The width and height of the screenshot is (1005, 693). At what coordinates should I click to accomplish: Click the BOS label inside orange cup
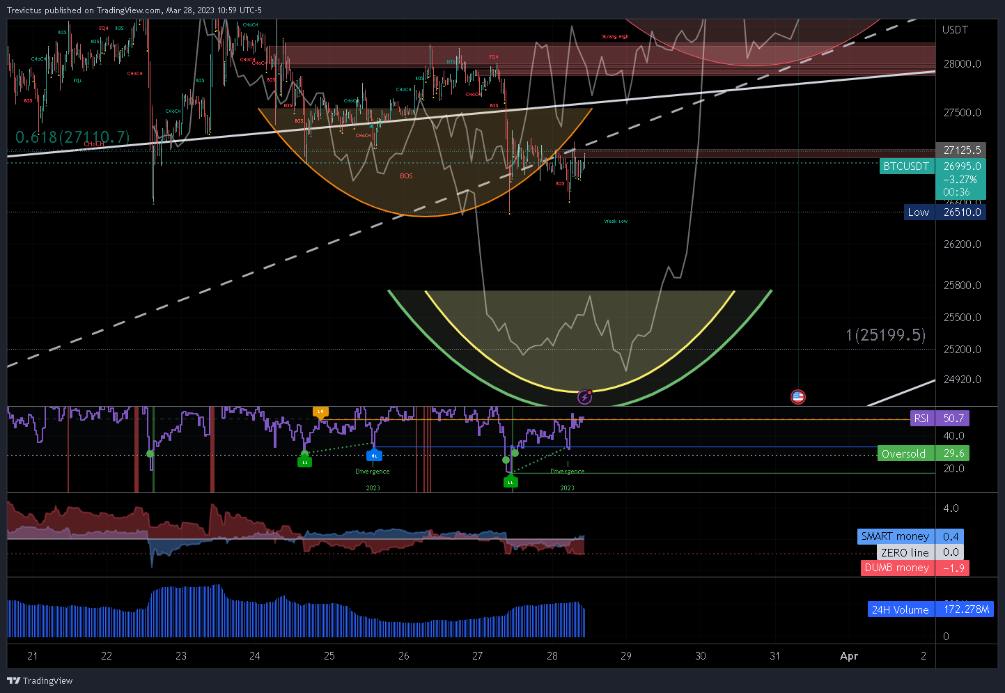point(406,176)
